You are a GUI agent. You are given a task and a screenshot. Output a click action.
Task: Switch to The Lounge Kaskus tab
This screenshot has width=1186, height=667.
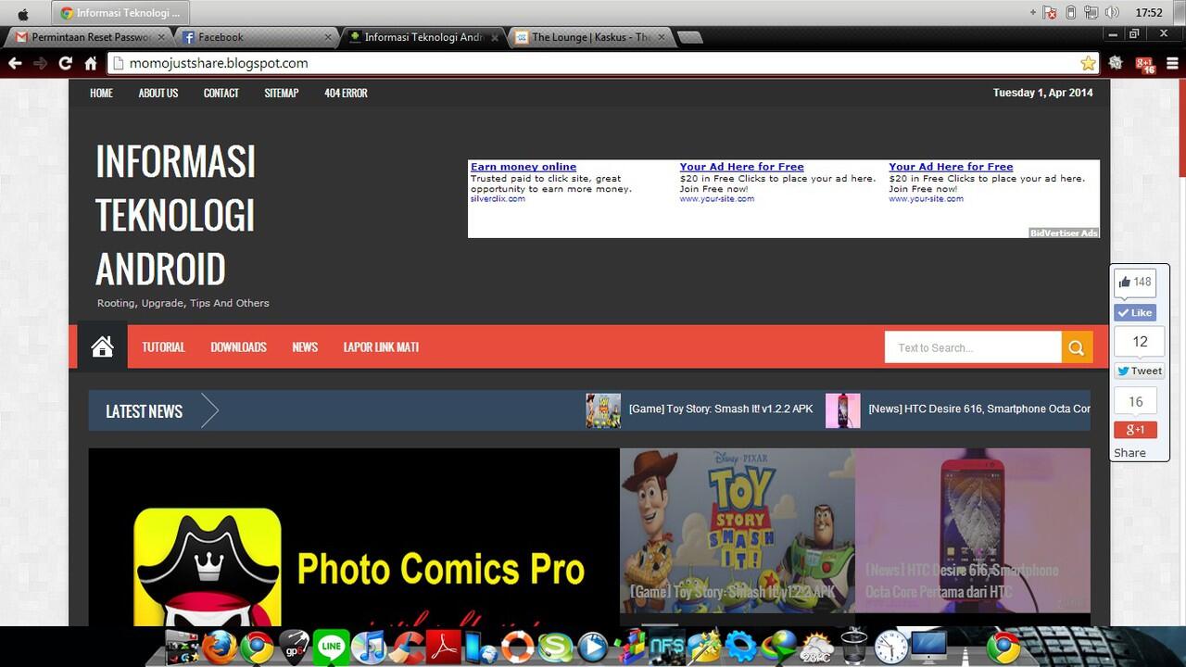[591, 37]
